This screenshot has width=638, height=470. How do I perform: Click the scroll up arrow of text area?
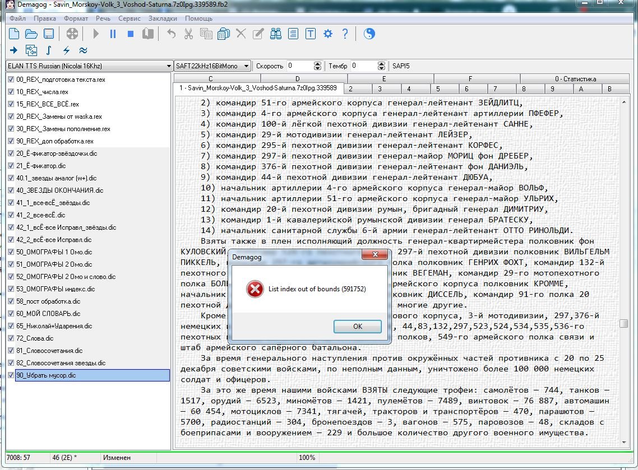[624, 102]
